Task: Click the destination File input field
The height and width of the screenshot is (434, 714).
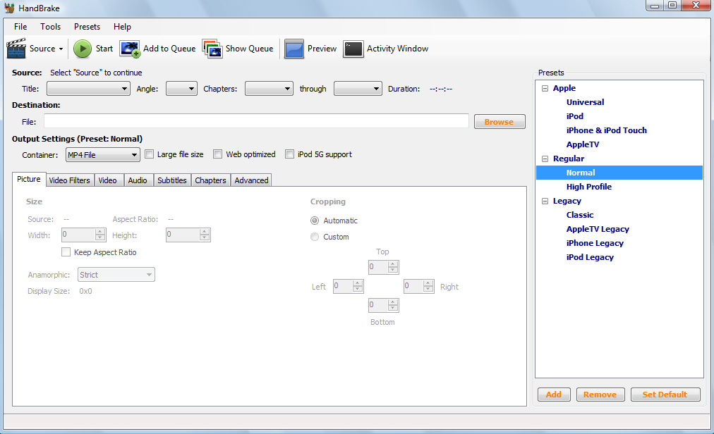Action: 256,121
